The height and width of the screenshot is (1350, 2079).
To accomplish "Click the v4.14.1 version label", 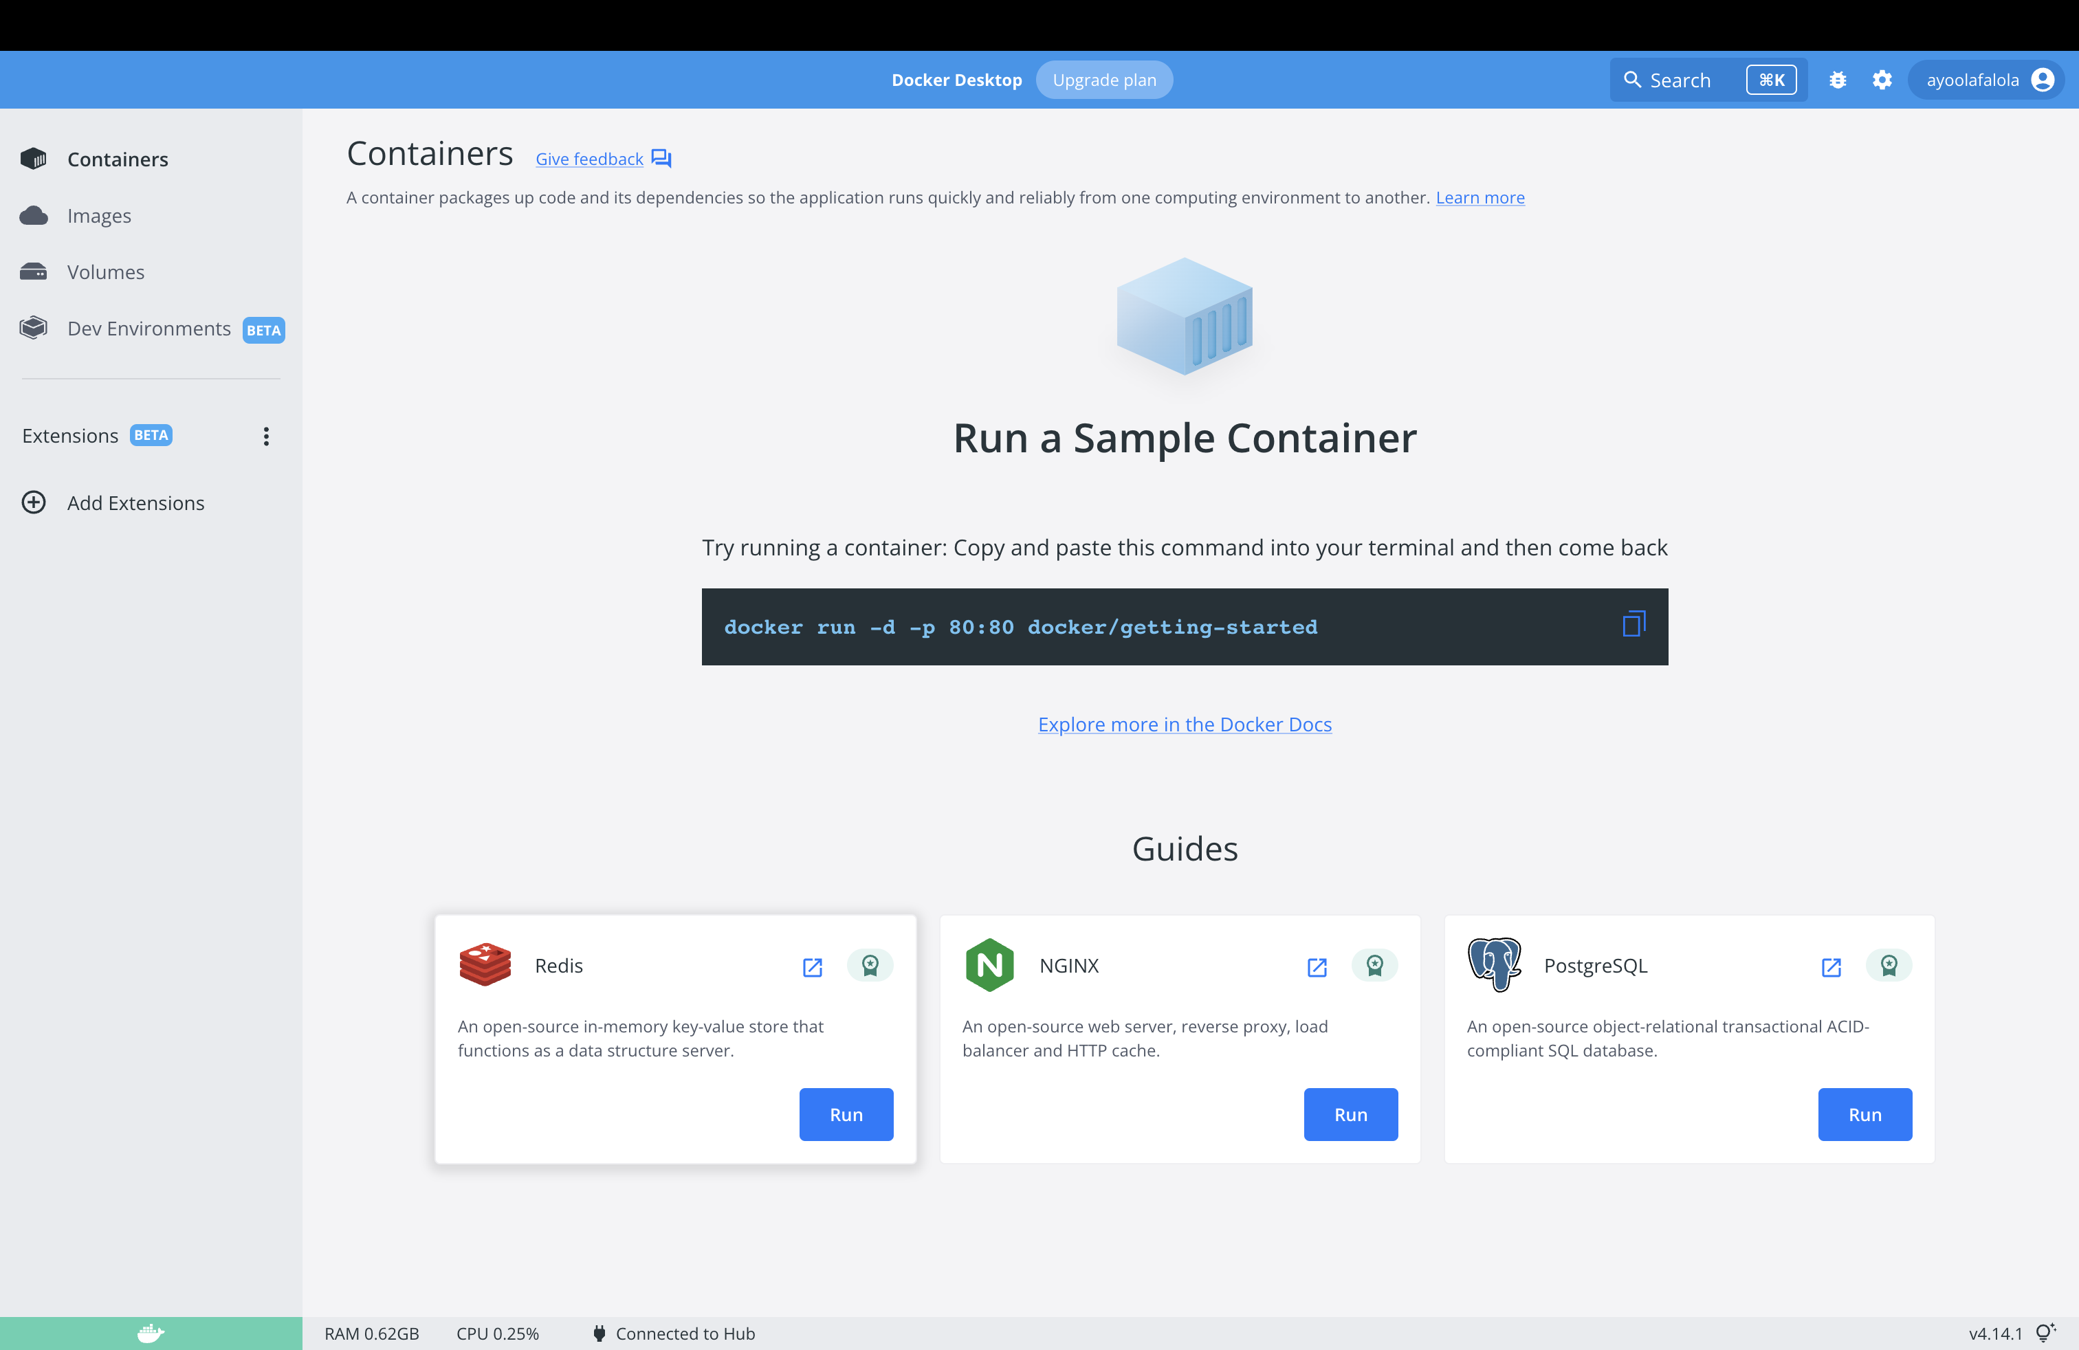I will [x=1995, y=1334].
